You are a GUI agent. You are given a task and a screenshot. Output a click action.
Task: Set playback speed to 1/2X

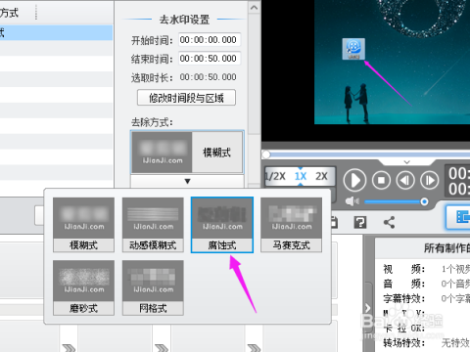pos(275,176)
